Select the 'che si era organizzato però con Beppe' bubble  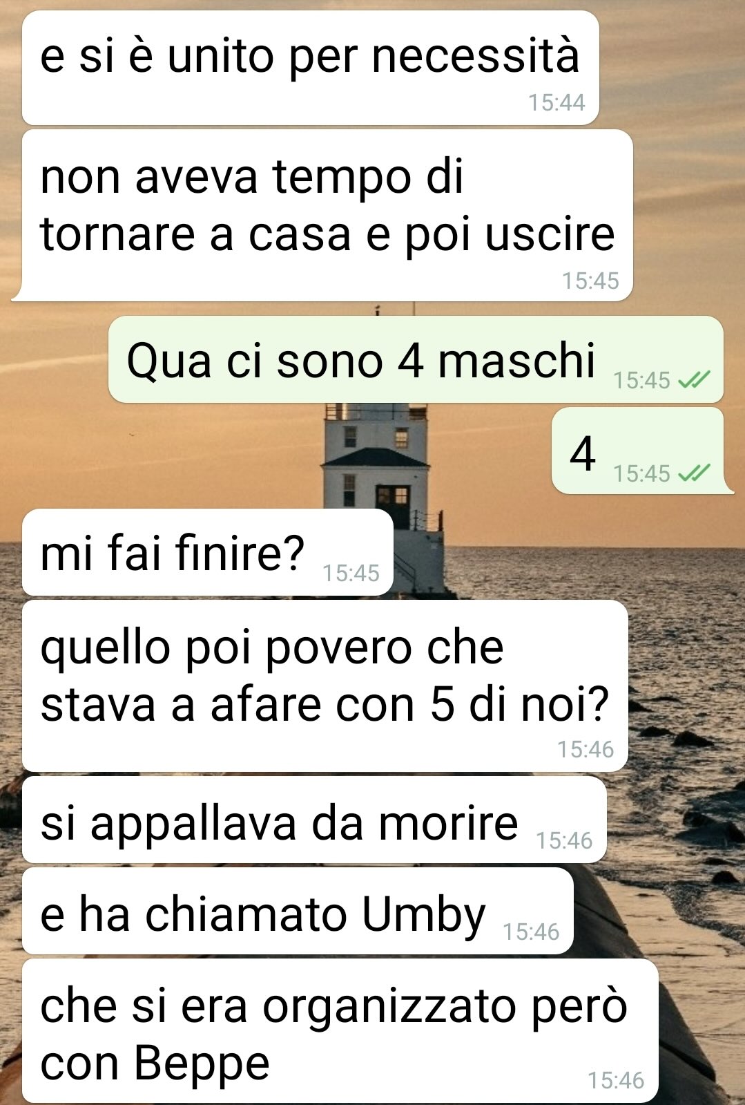[x=340, y=1030]
